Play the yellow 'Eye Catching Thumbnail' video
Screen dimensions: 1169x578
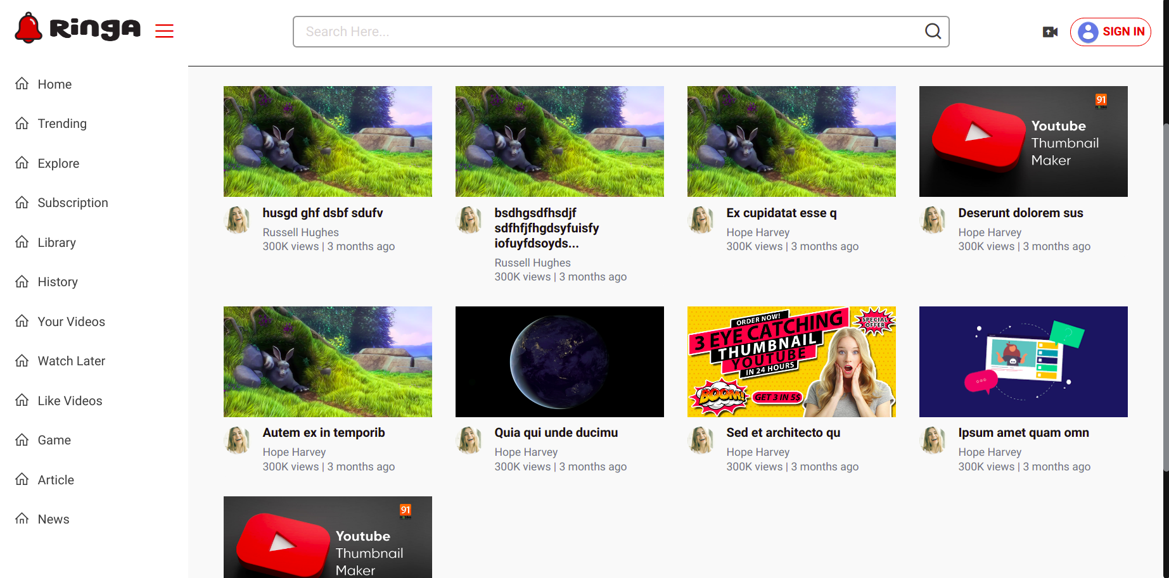791,361
